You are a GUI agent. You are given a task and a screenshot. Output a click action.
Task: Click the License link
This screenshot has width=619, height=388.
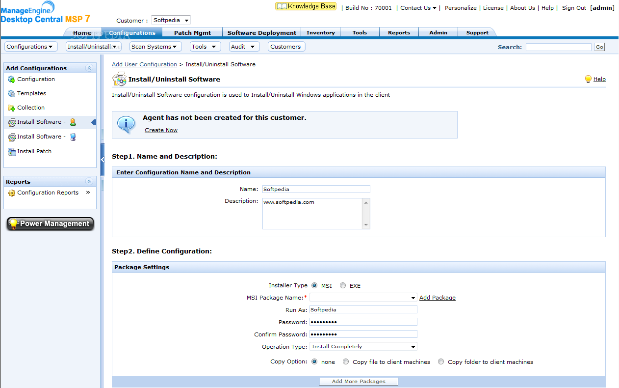pos(493,8)
